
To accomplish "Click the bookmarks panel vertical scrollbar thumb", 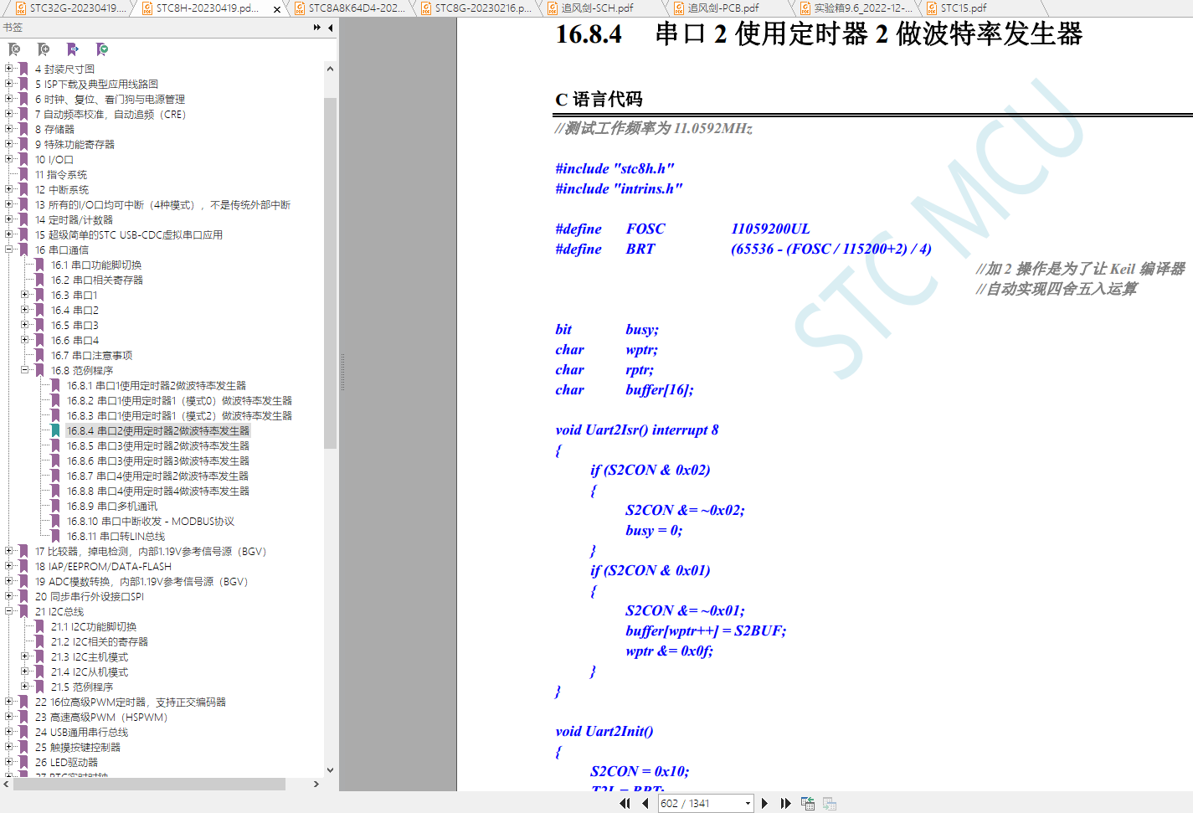I will pos(330,273).
